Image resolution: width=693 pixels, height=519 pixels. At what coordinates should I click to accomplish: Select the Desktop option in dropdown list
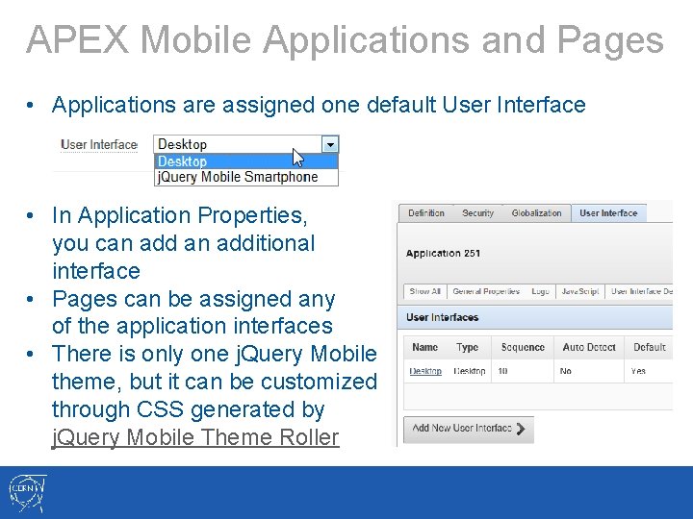(246, 161)
